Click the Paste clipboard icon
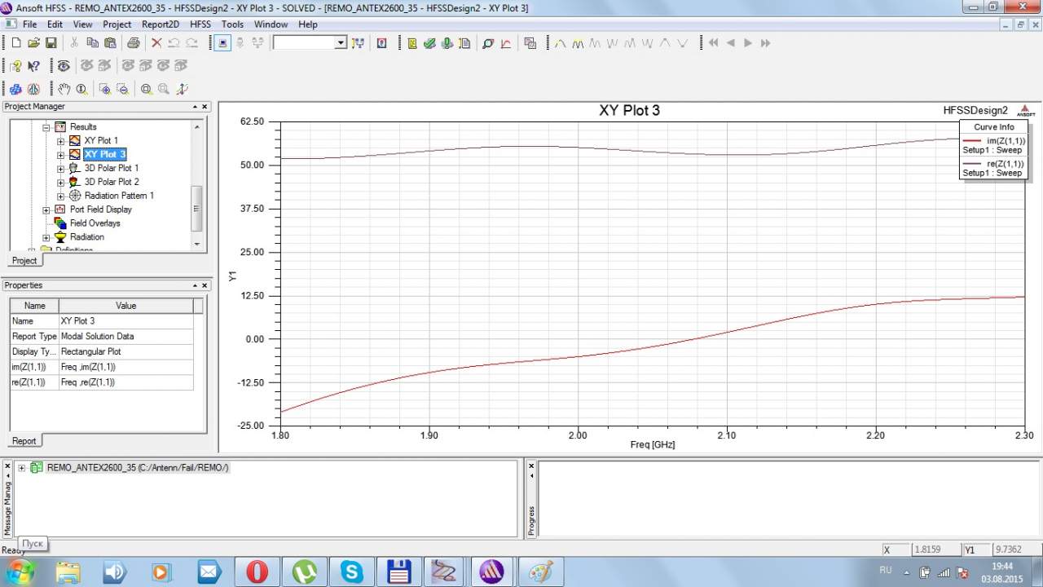Image resolution: width=1043 pixels, height=587 pixels. (109, 43)
